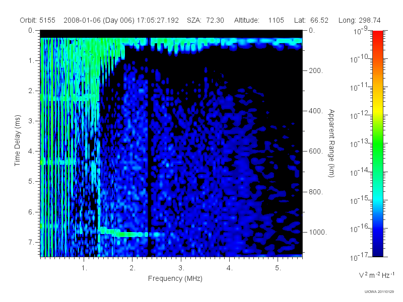Click the 'SZA: 72.30' value
The width and height of the screenshot is (403, 302).
(x=206, y=20)
